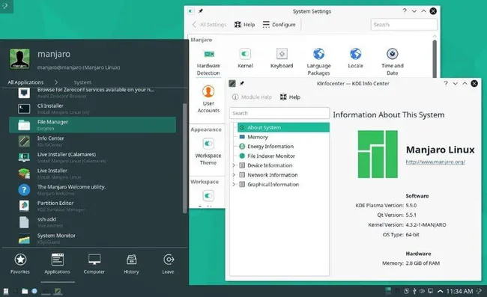Open the Manjaro Welcome utility entry
The height and width of the screenshot is (297, 487).
[x=93, y=189]
